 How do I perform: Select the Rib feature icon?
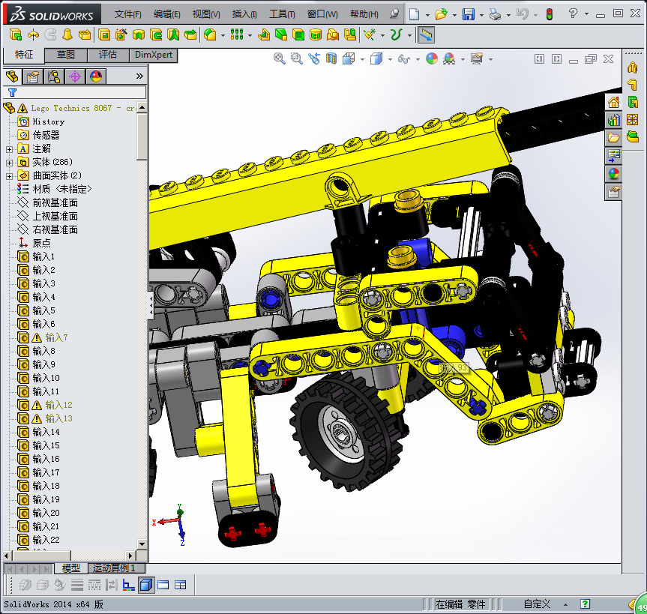coord(264,35)
